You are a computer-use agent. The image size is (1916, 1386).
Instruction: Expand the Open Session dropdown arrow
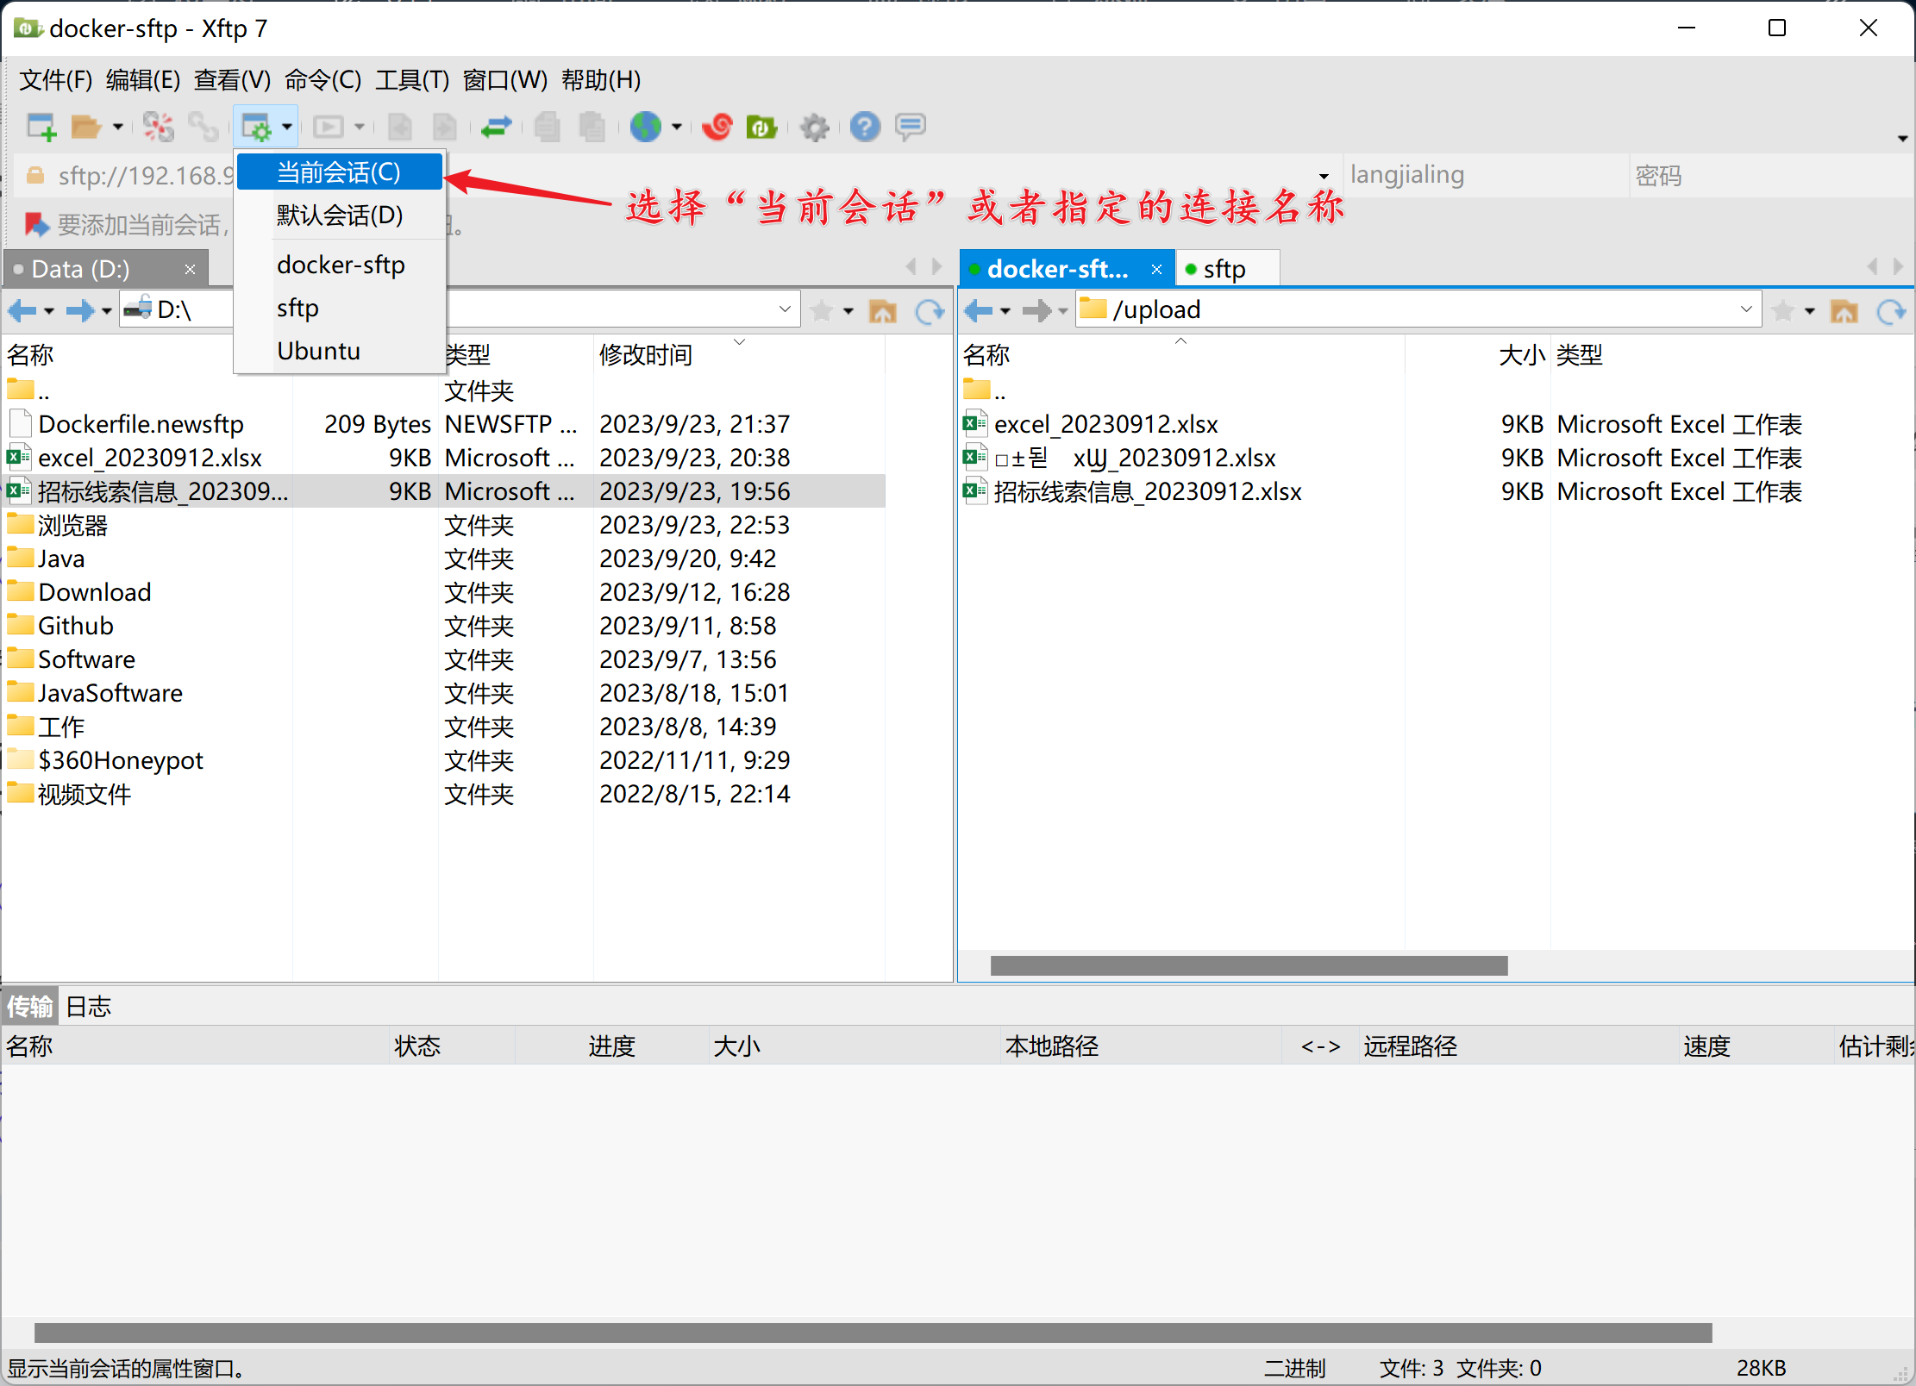[118, 128]
